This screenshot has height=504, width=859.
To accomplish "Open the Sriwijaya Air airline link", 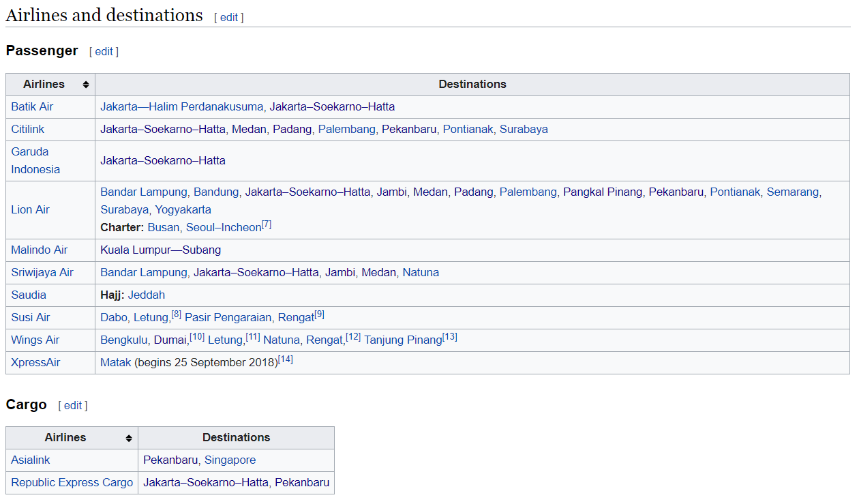I will [x=42, y=273].
